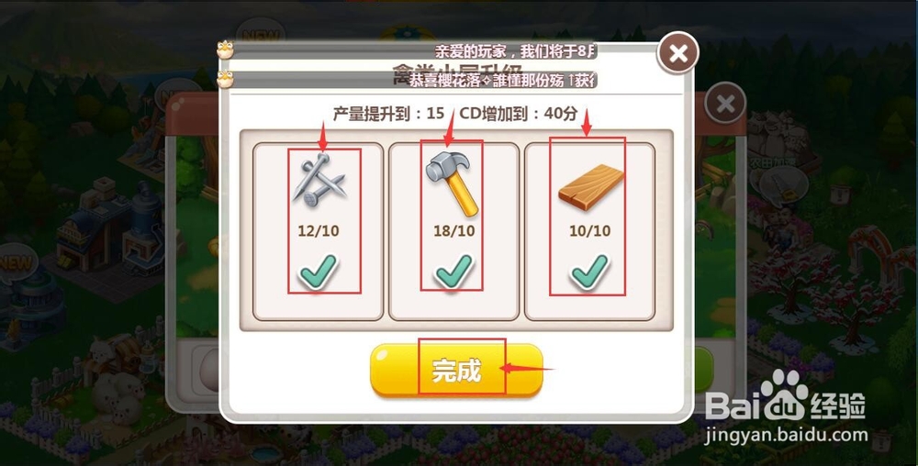Click the green checkmark under the hammer
Screen dimensions: 918x466
tap(453, 271)
